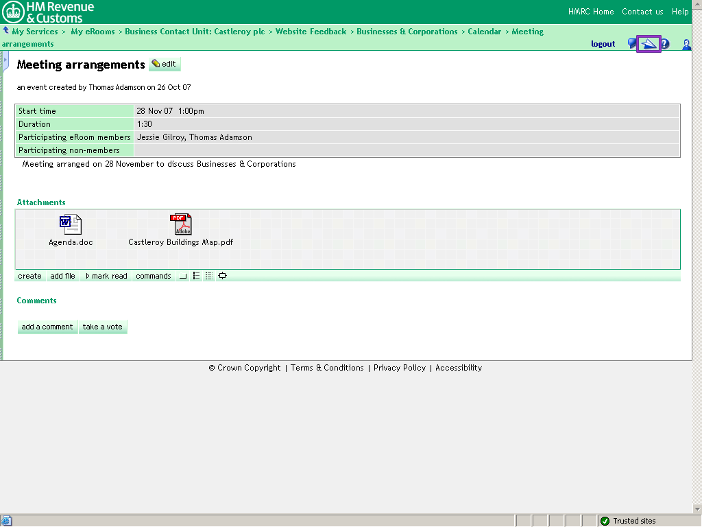Click the paper plane notification icon
This screenshot has height=527, width=702.
pyautogui.click(x=649, y=44)
